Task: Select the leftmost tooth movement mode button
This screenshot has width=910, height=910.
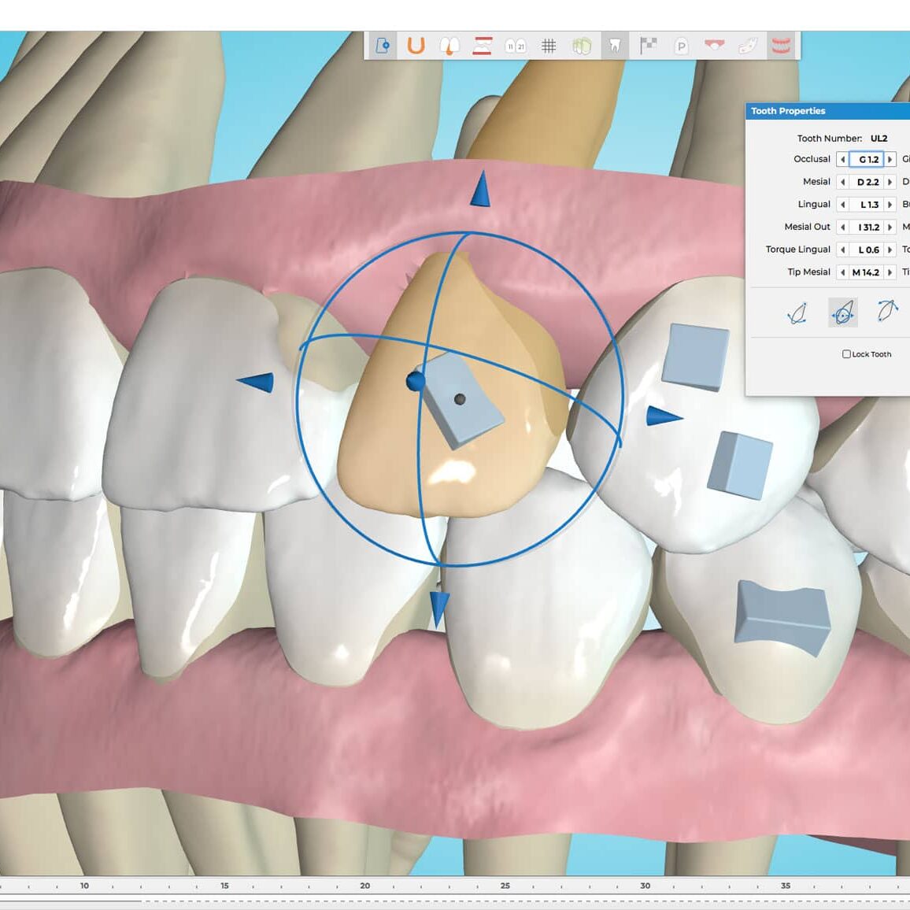Action: 795,313
